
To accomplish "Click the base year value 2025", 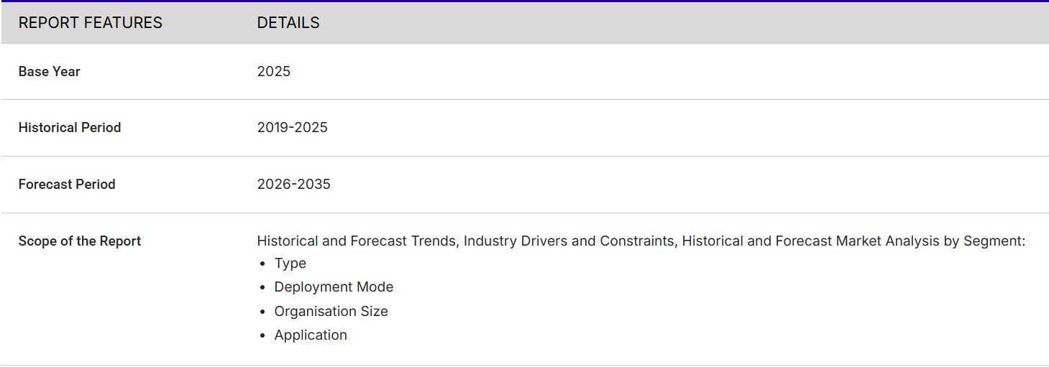I will click(274, 72).
